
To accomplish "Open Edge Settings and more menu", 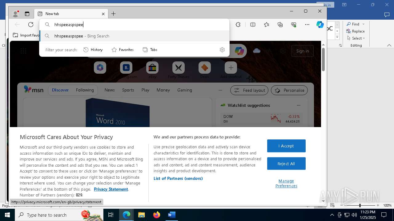I will [307, 25].
